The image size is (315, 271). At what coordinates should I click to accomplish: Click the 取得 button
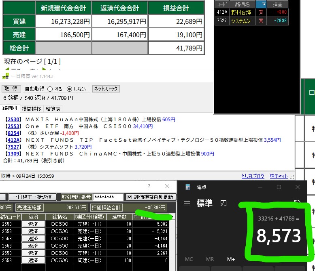pos(11,89)
